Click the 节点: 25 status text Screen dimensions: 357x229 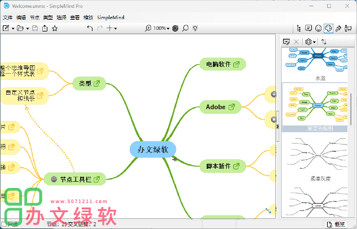[57, 224]
